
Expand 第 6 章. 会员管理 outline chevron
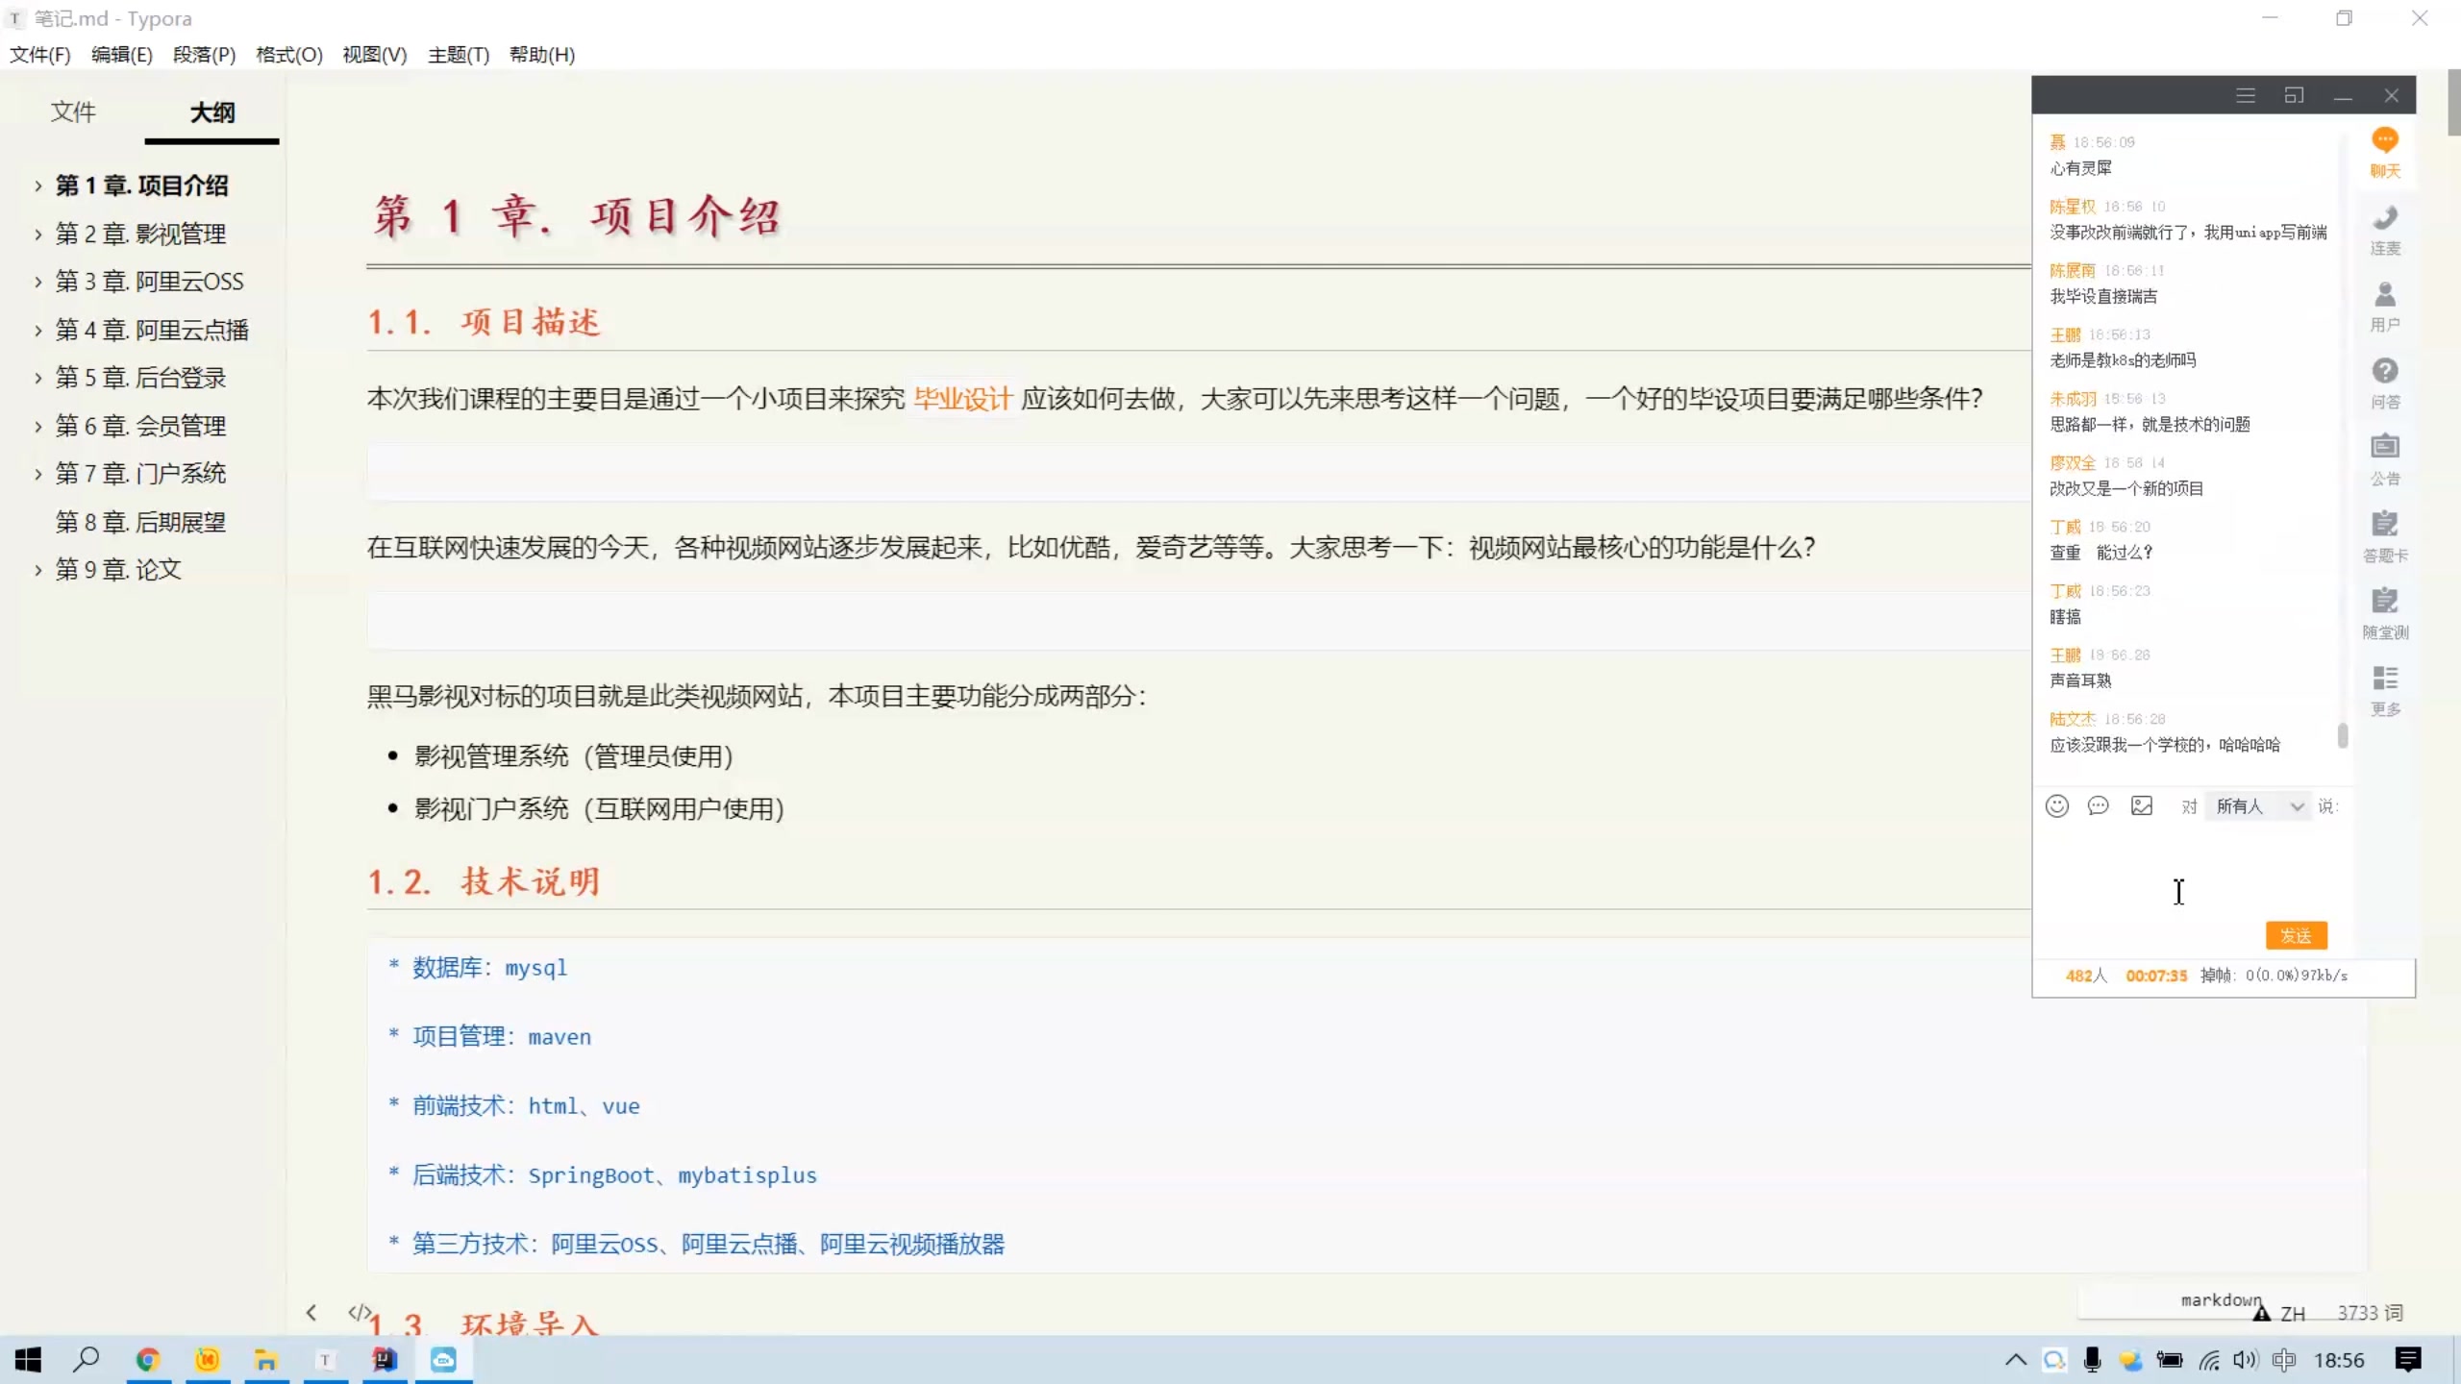[x=38, y=426]
